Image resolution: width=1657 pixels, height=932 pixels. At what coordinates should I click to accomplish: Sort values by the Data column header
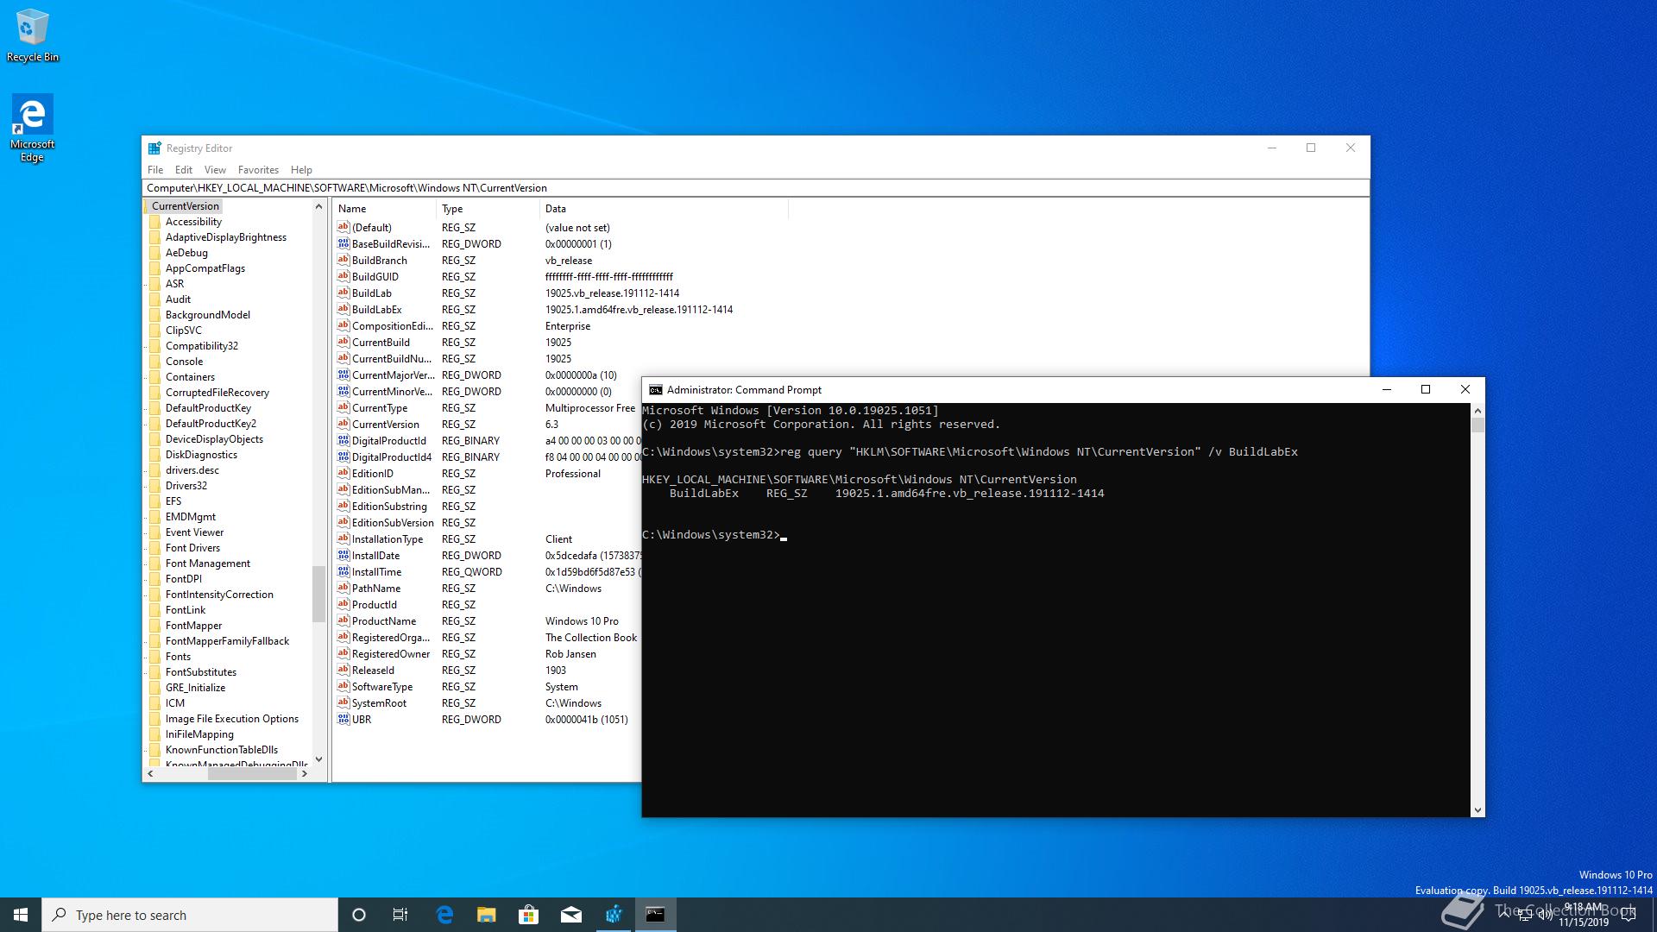664,209
